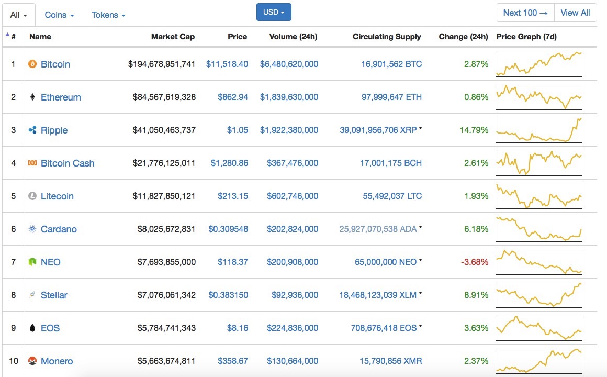Screen dimensions: 607x377
Task: Click Bitcoin volume $6,480,620,000
Action: pos(289,64)
